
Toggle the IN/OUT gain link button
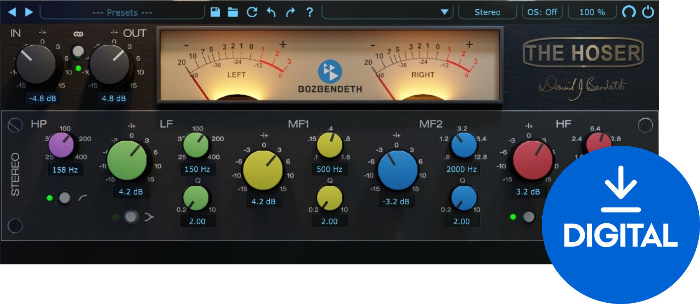click(x=78, y=51)
